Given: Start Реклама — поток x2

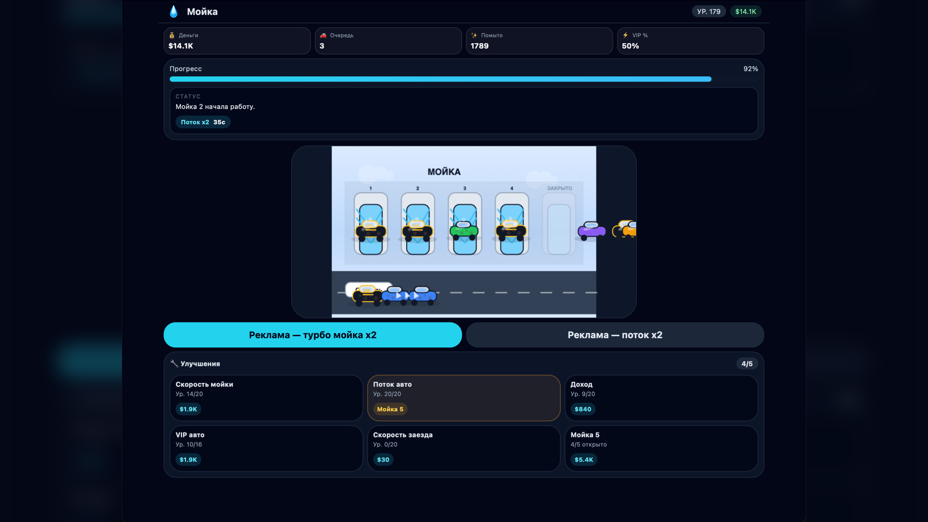Looking at the screenshot, I should [x=615, y=335].
